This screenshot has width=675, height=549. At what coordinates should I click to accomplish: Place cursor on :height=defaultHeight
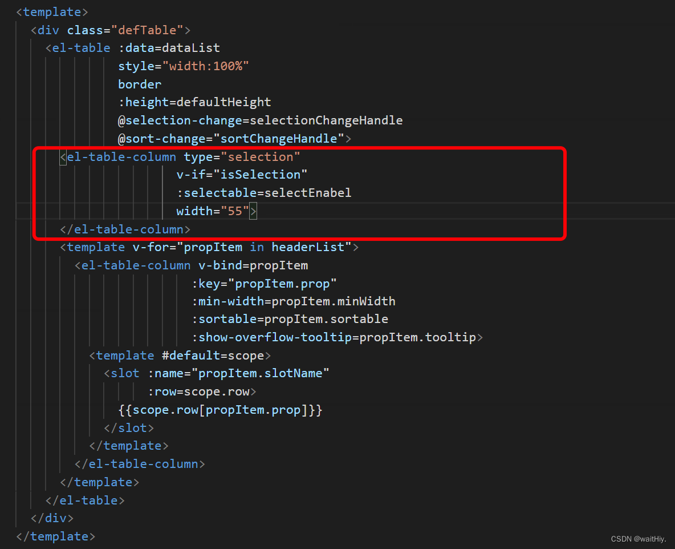[194, 102]
